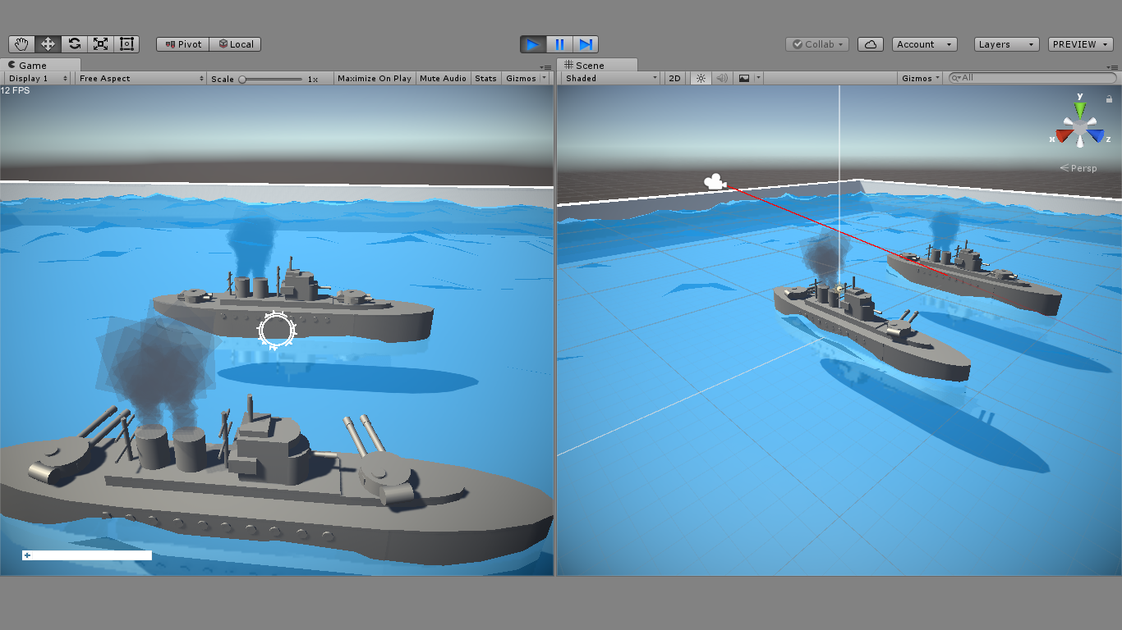Toggle Maximize On Play
This screenshot has height=630, width=1122.
click(374, 79)
